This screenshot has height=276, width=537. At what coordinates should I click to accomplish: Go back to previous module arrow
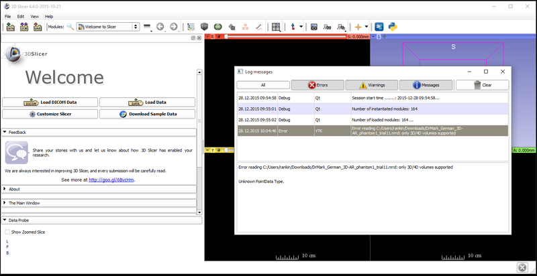160,27
